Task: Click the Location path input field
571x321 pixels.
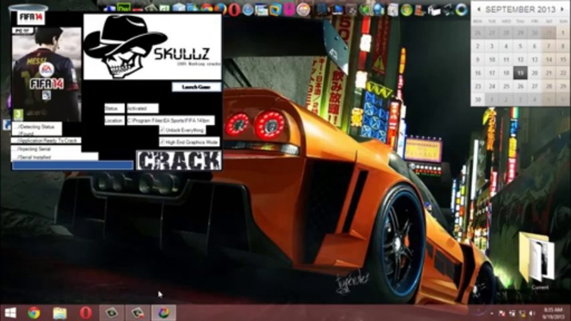Action: (171, 120)
